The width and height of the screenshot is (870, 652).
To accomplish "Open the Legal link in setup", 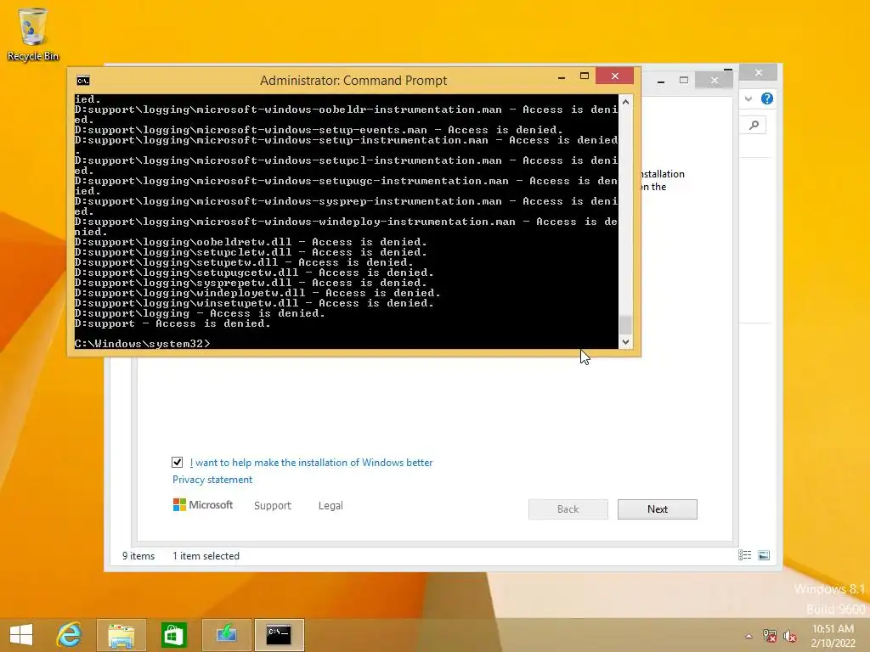I will pos(330,506).
